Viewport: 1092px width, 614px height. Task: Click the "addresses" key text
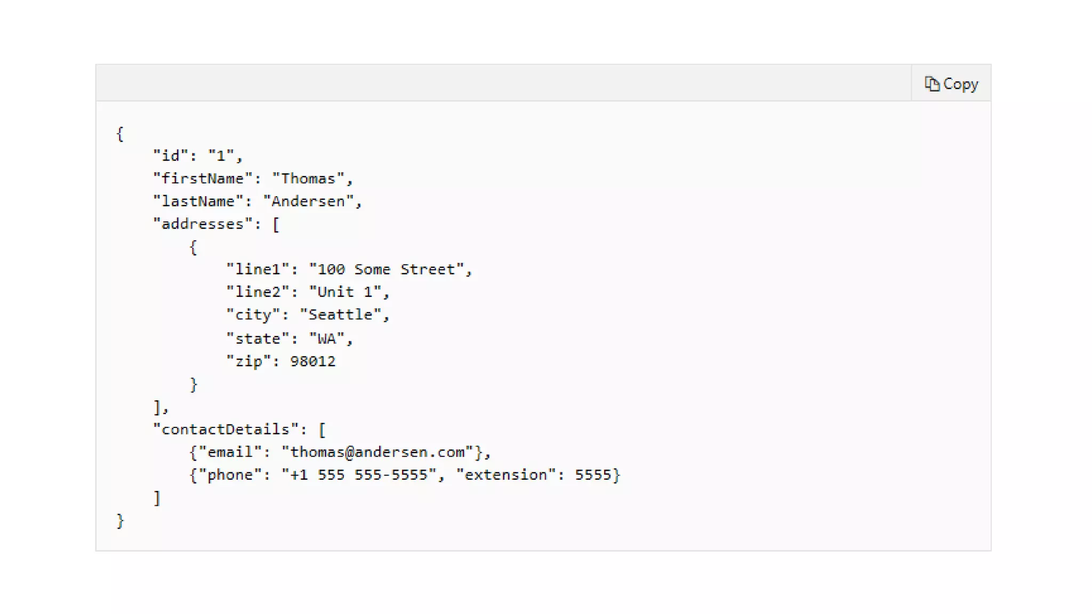tap(203, 224)
